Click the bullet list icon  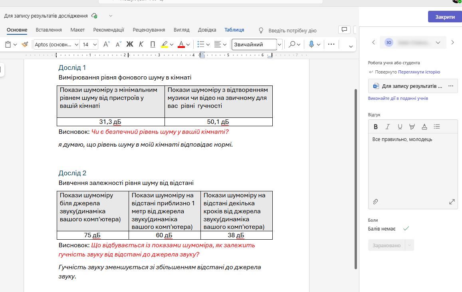[201, 44]
